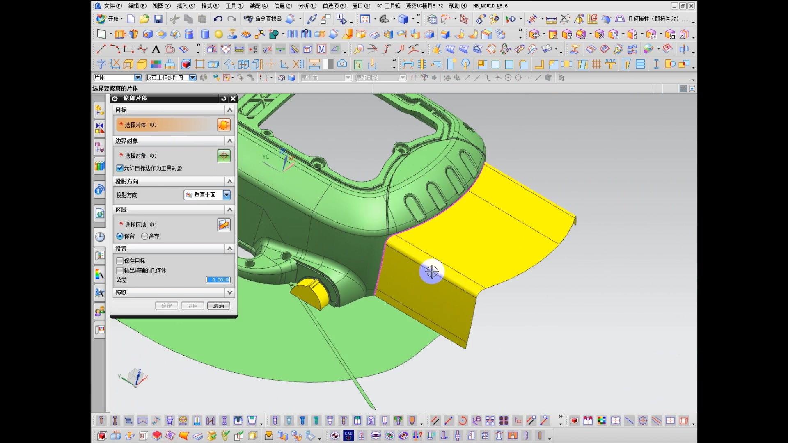
Task: Click the tolerance value input field
Action: (x=218, y=280)
